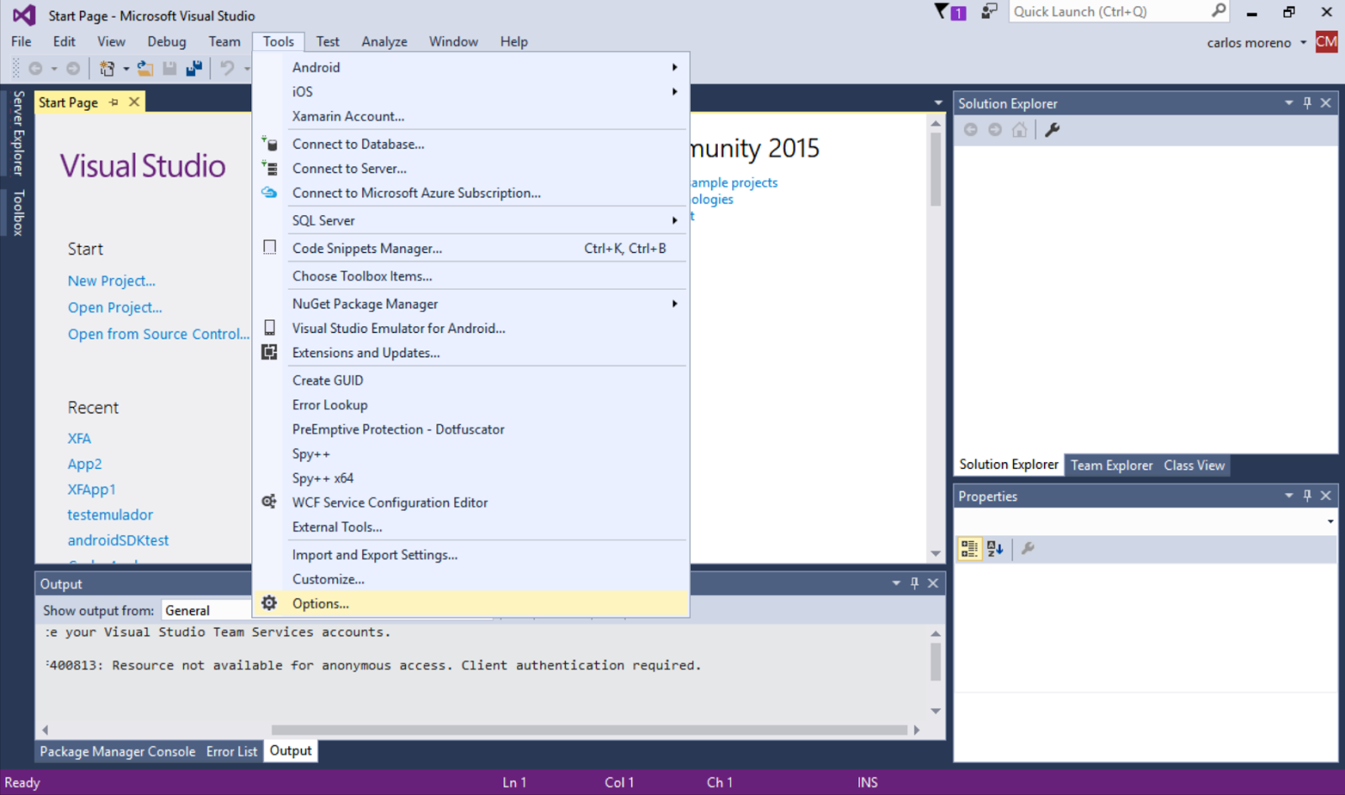Select Code Snippets Manager... menu item

point(471,248)
